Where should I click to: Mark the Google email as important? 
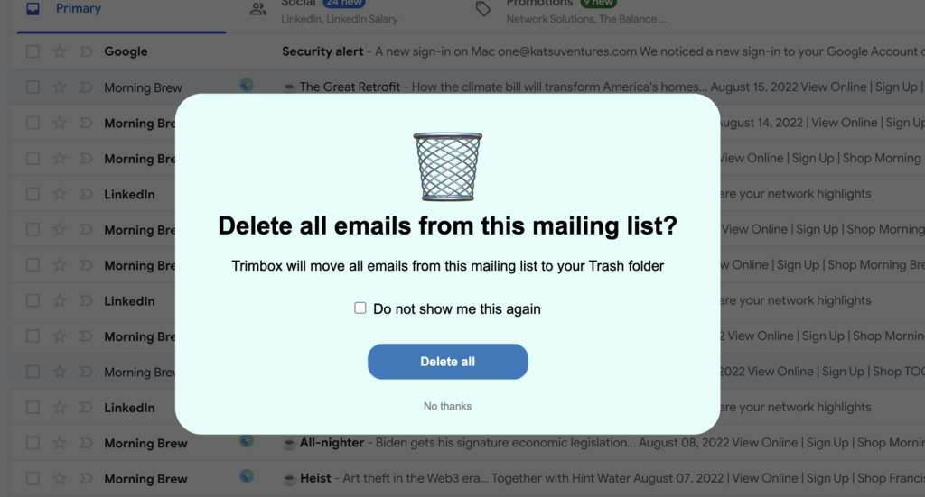[86, 51]
